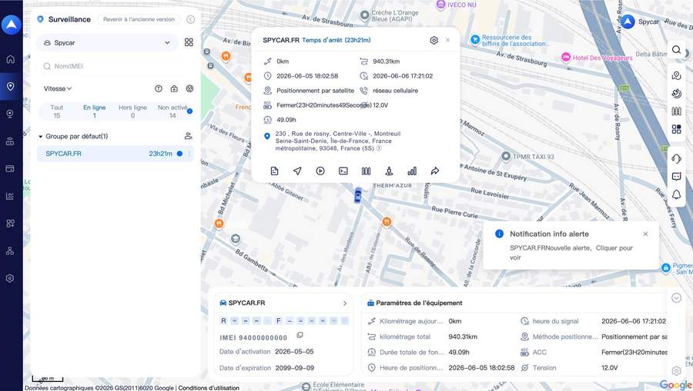Click the Temps d'arrêt (23h21m) label
The height and width of the screenshot is (391, 693).
pos(336,40)
